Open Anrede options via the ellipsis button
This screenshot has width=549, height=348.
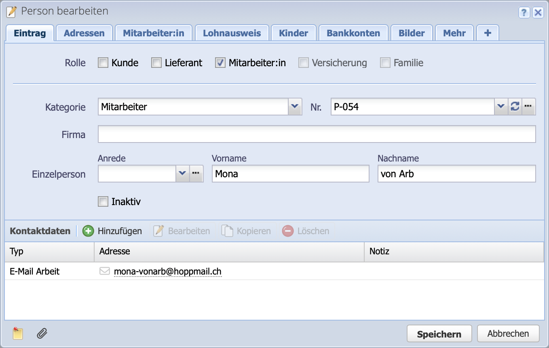click(x=196, y=174)
